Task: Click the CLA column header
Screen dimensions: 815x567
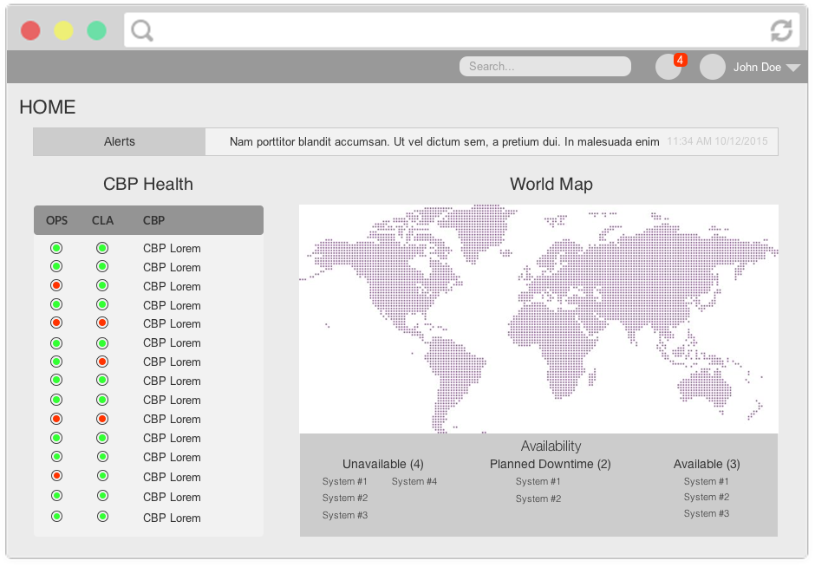Action: click(102, 220)
